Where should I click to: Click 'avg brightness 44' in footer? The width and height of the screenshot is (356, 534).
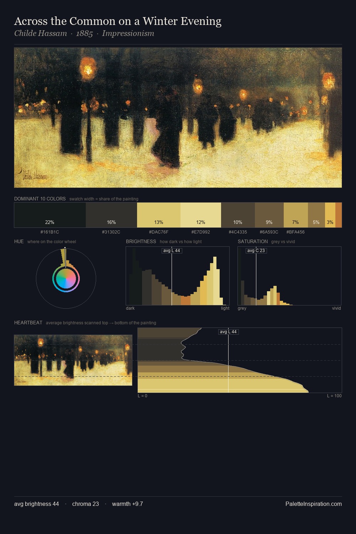point(37,504)
